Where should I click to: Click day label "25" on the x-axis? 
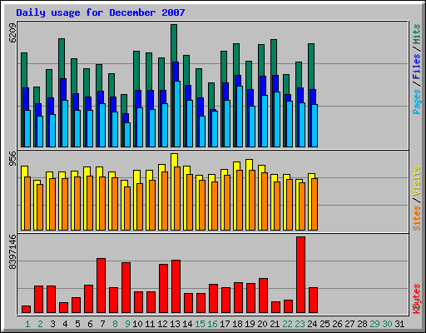(324, 324)
